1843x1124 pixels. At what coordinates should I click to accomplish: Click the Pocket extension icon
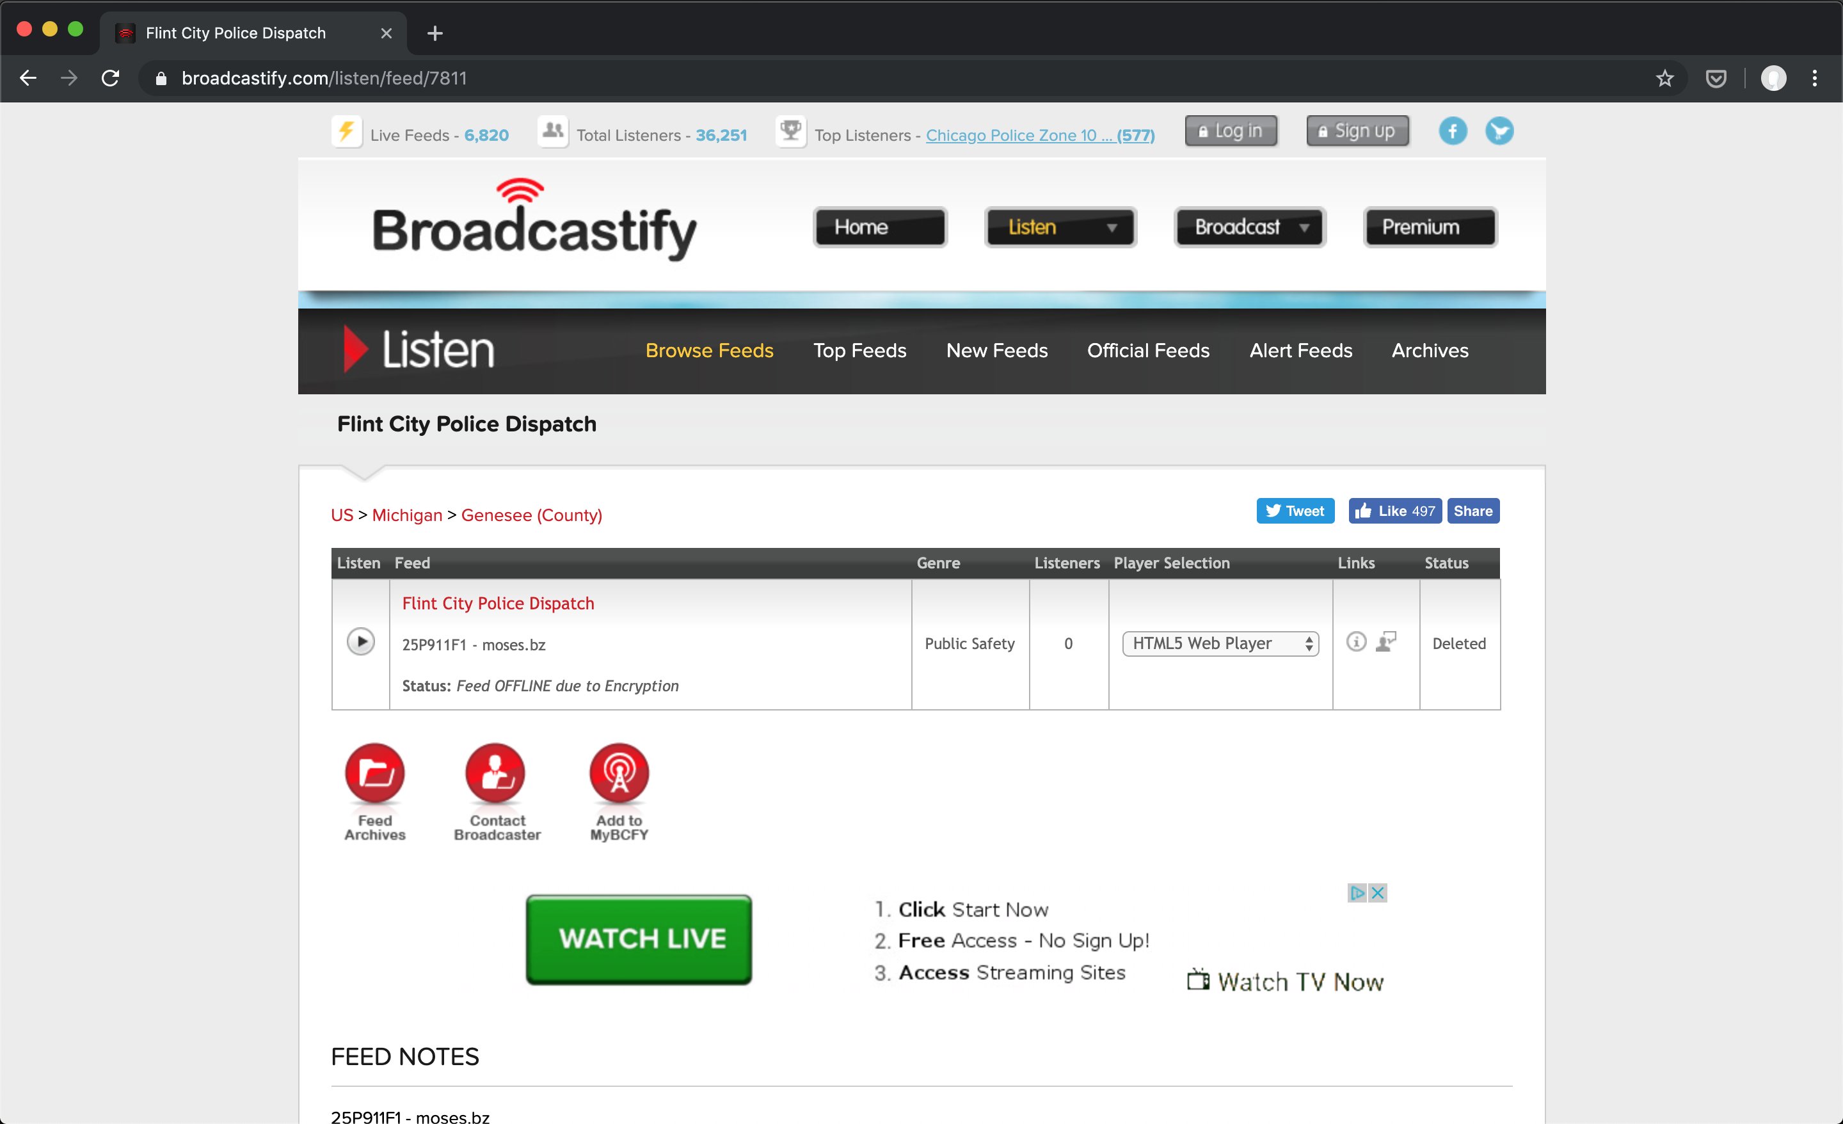tap(1716, 79)
